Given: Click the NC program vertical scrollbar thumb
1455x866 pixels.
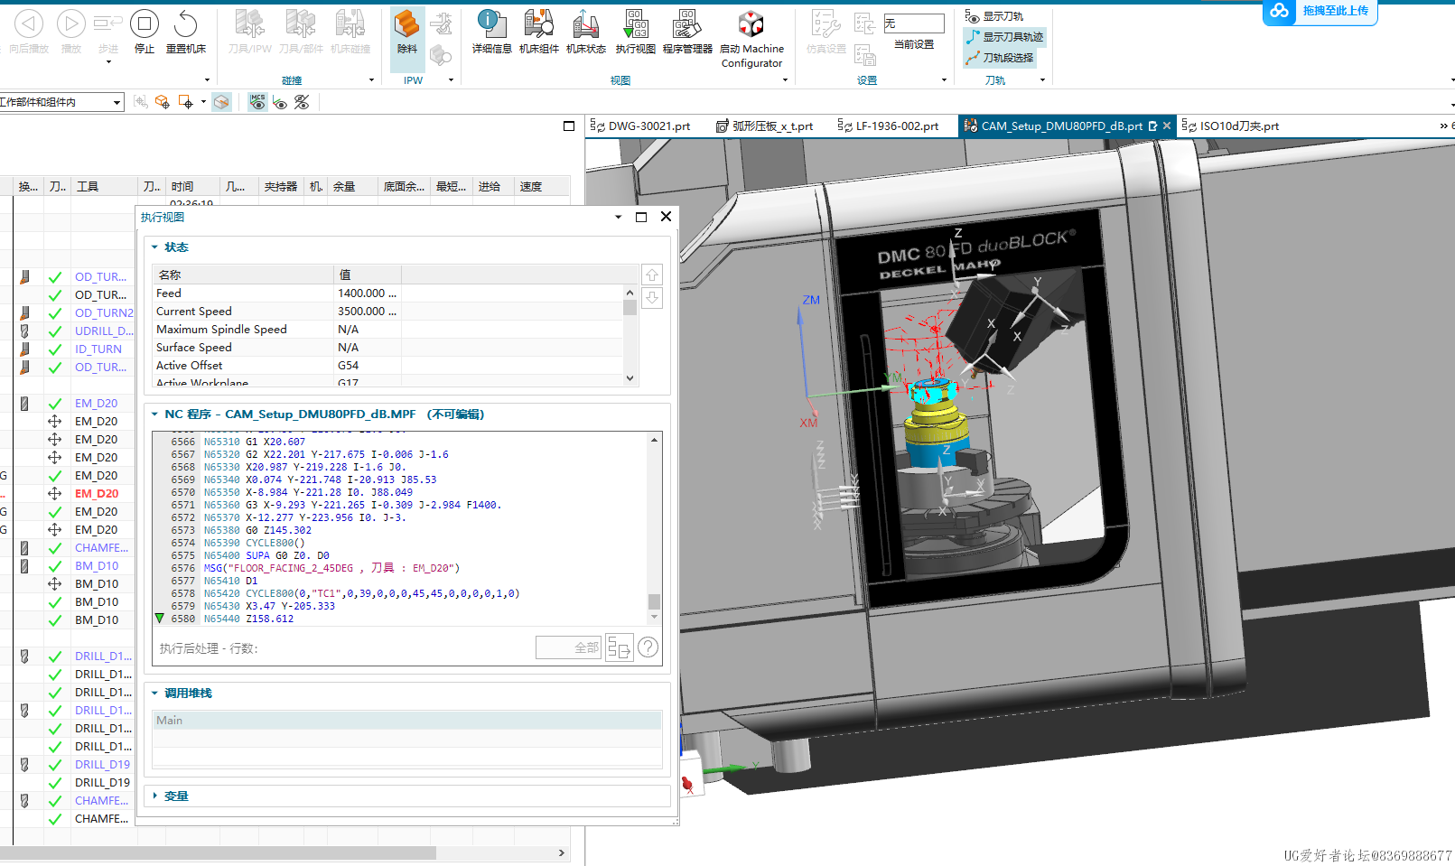Looking at the screenshot, I should pyautogui.click(x=654, y=601).
